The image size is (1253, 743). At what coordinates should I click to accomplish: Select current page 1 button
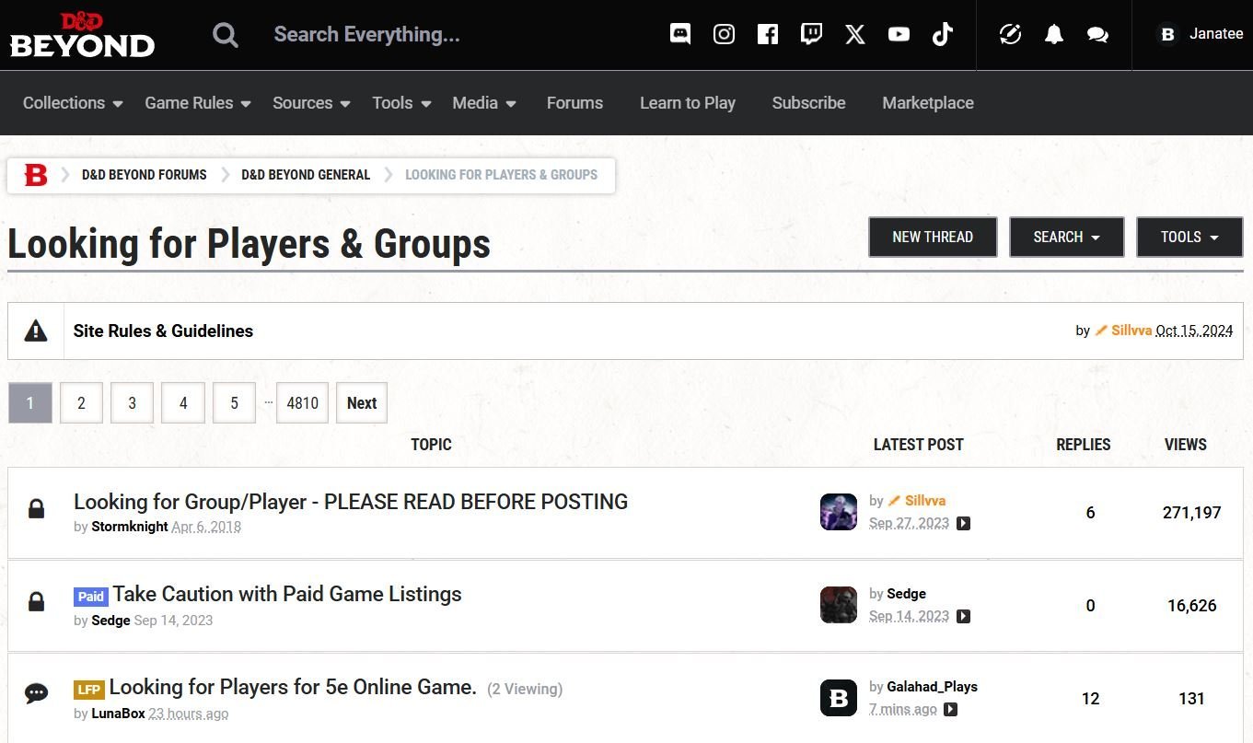point(30,403)
